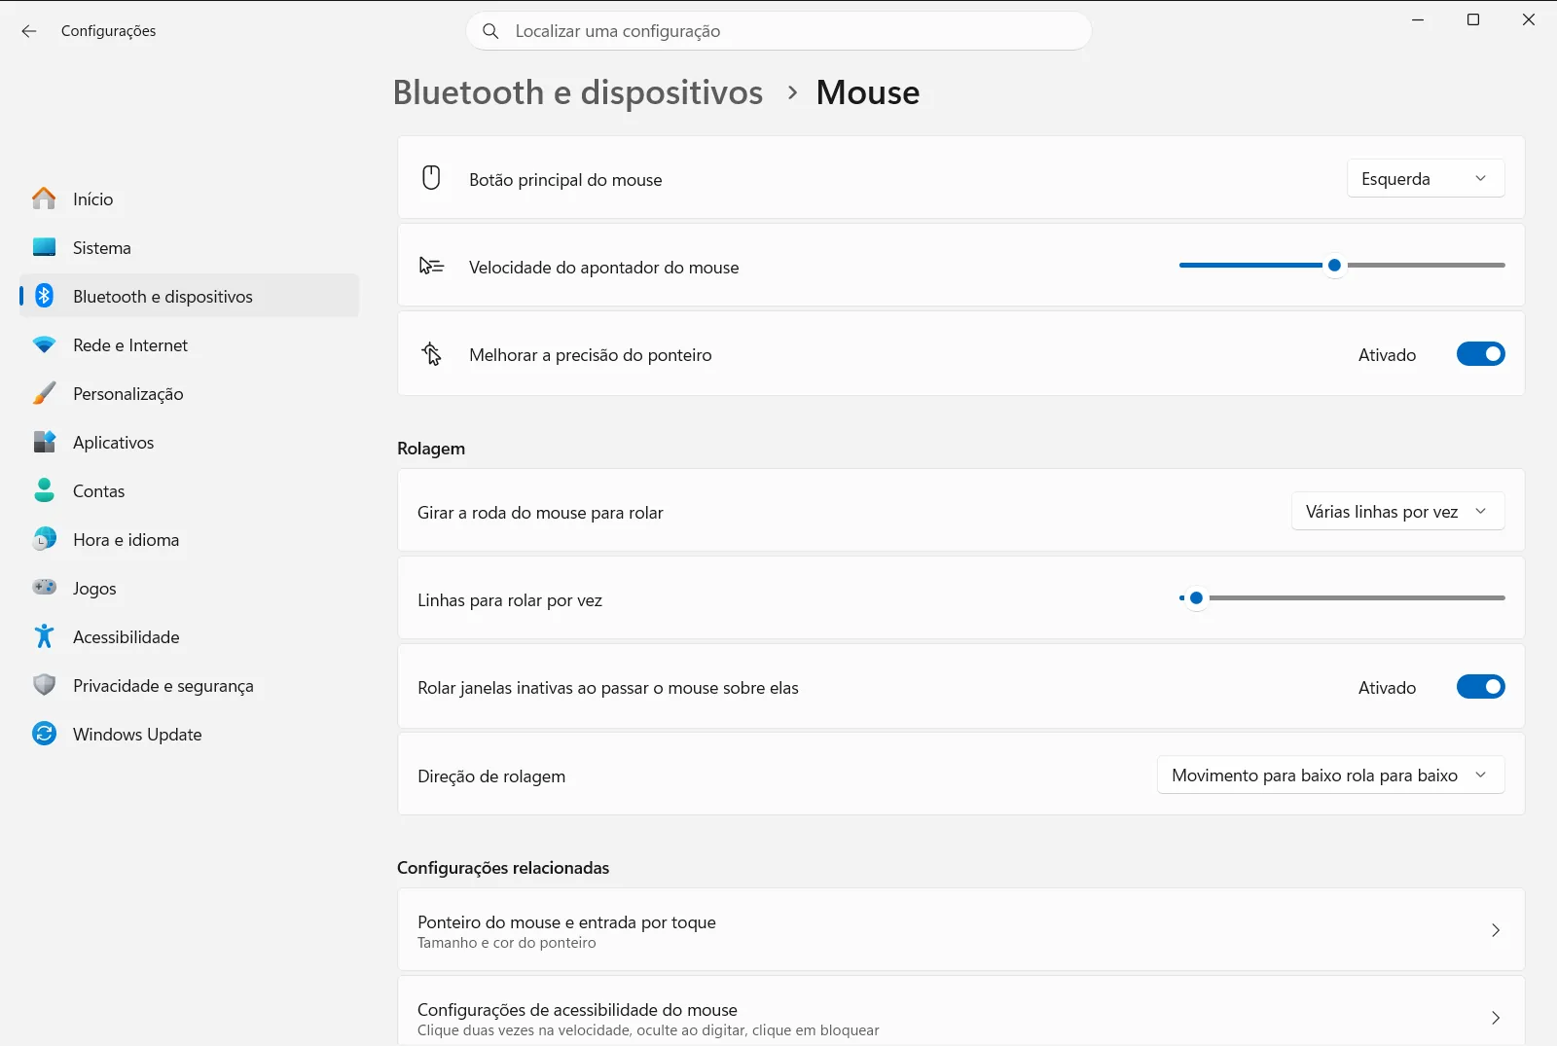Open the Esquerda primary button dropdown
The width and height of the screenshot is (1557, 1046).
pyautogui.click(x=1426, y=178)
